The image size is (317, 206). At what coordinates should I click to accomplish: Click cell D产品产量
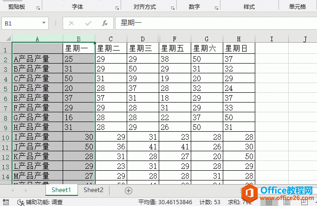pyautogui.click(x=38, y=88)
